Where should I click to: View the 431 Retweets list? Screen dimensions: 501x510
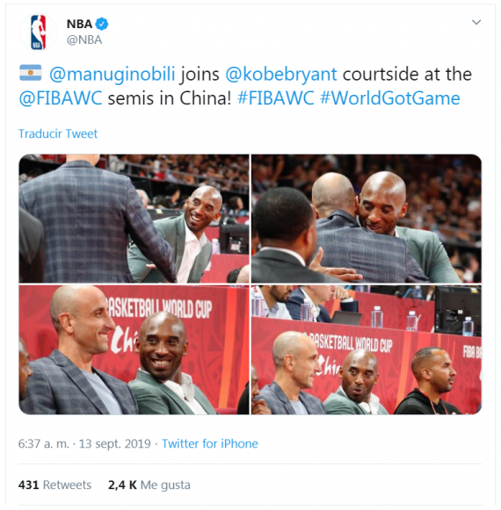(x=54, y=485)
